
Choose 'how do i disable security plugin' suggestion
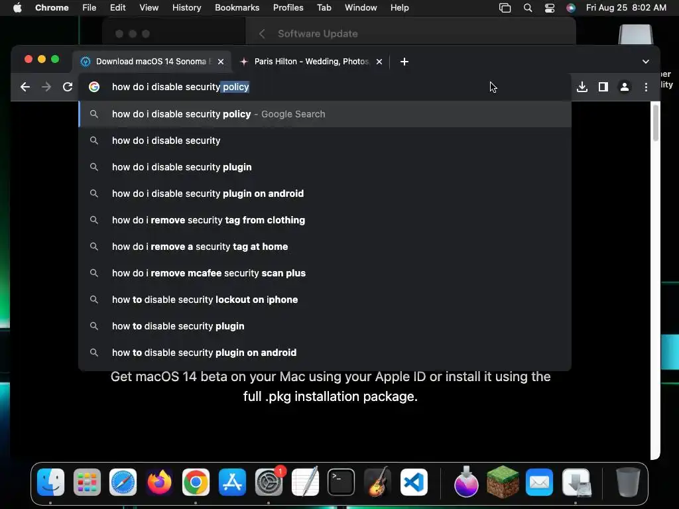325,167
